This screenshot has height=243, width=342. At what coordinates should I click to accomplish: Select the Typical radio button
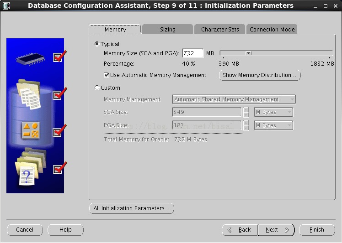coord(97,44)
